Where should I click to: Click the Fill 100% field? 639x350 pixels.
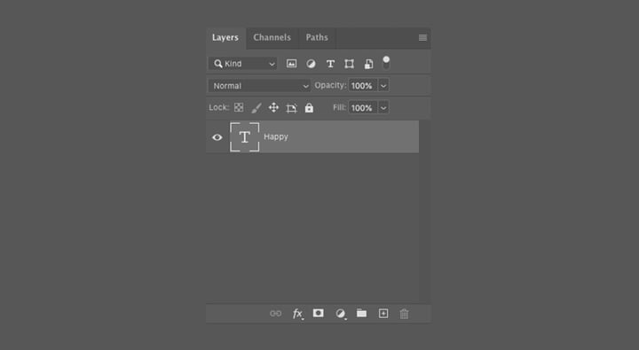tap(363, 107)
